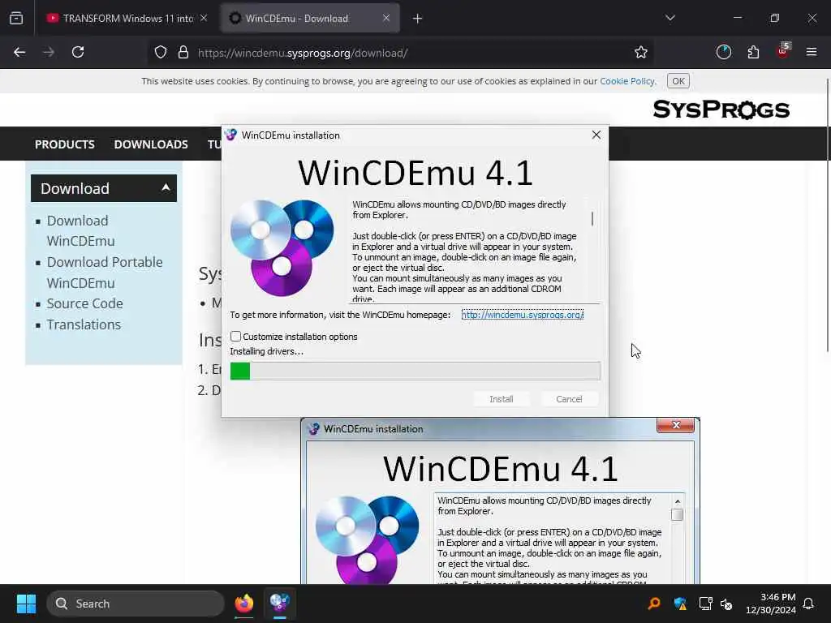Viewport: 831px width, 623px height.
Task: Open the WinCDEmu installer taskbar icon
Action: click(280, 604)
